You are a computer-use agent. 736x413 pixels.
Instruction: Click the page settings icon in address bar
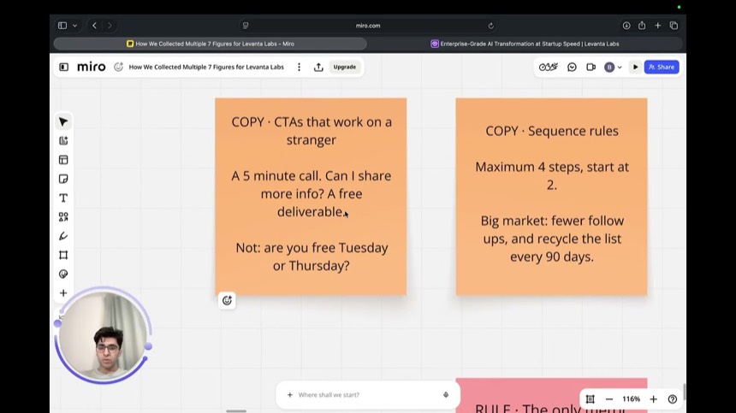point(246,26)
